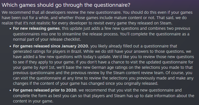Click the bold text "For games released since January 2020"
199x105 pixels.
pyautogui.click(x=50, y=46)
